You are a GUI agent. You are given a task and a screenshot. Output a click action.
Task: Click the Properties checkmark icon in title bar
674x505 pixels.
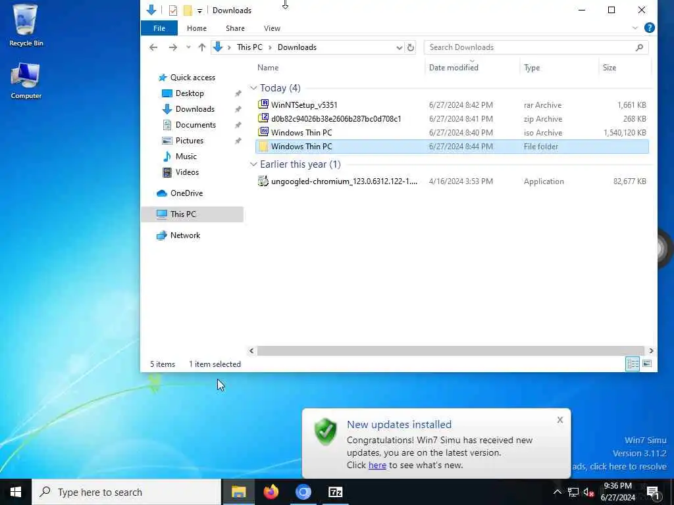pos(173,11)
